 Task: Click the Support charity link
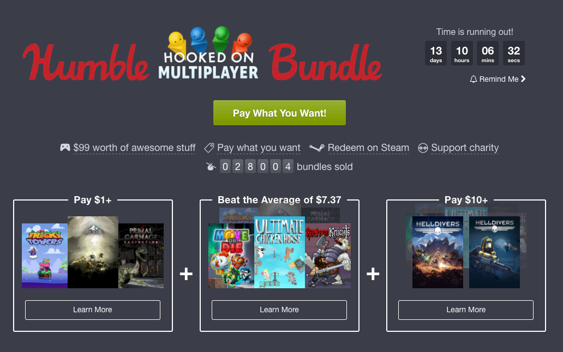click(x=465, y=148)
